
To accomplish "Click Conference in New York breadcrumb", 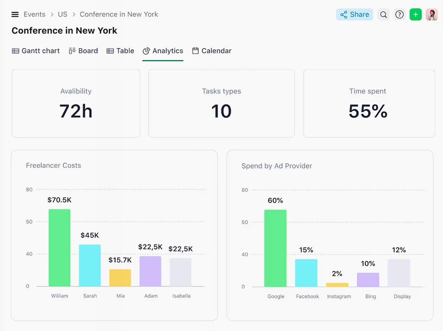I will 119,14.
